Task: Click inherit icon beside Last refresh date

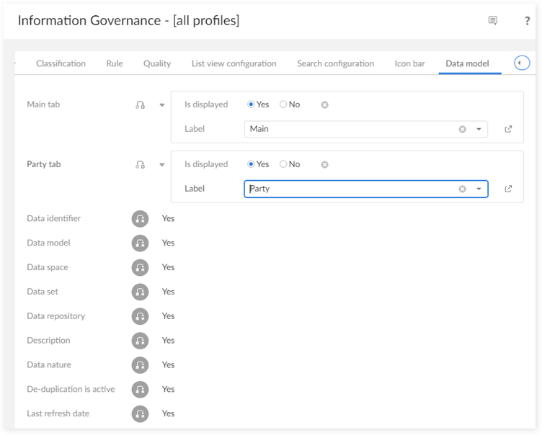Action: [x=140, y=413]
